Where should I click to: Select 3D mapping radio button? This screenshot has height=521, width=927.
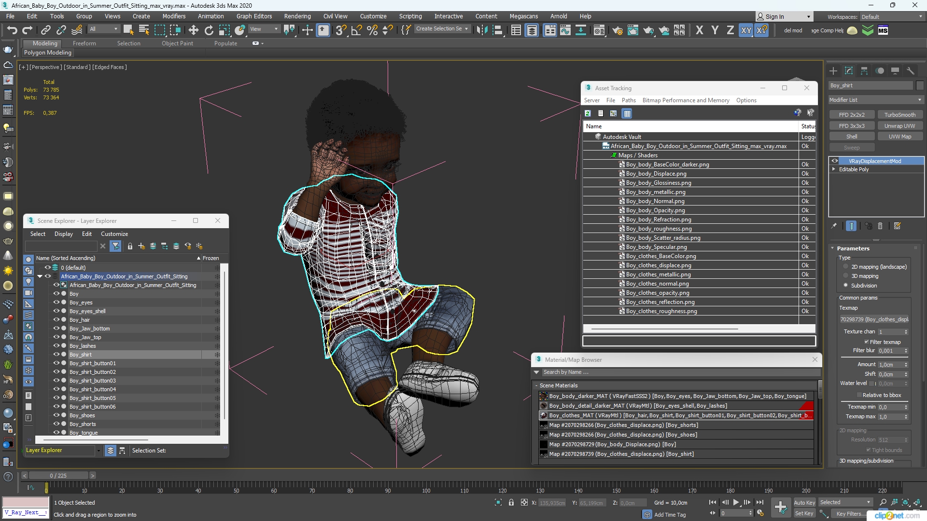pyautogui.click(x=846, y=276)
